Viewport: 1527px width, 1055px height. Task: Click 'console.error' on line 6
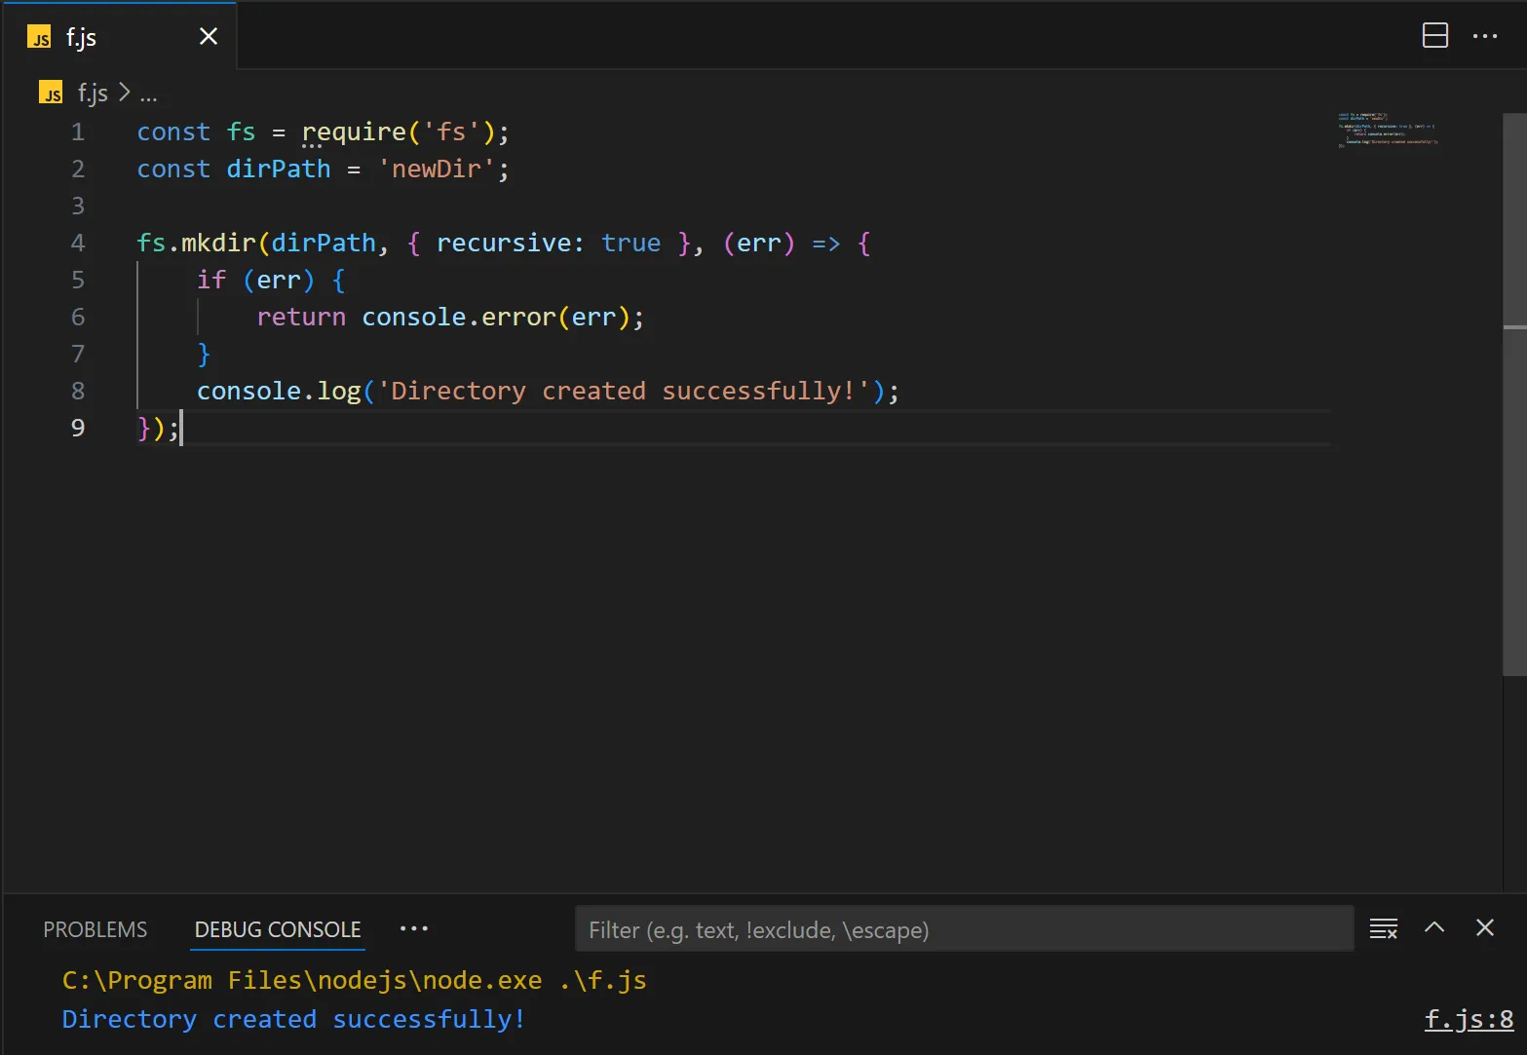(459, 317)
